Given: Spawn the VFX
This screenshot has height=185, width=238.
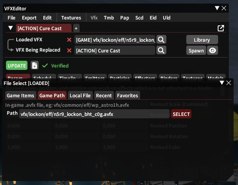Looking at the screenshot, I should pyautogui.click(x=196, y=50).
